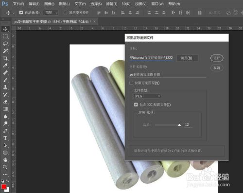Click the 取消 cancel button

pos(217,68)
